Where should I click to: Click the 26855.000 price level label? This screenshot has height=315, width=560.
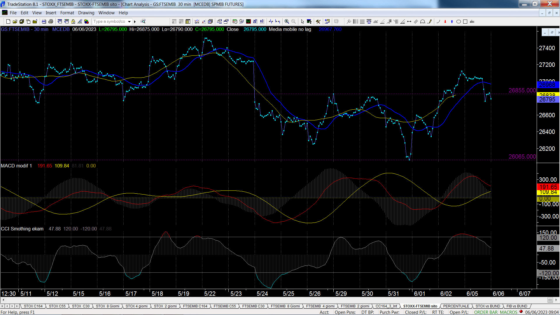(522, 90)
